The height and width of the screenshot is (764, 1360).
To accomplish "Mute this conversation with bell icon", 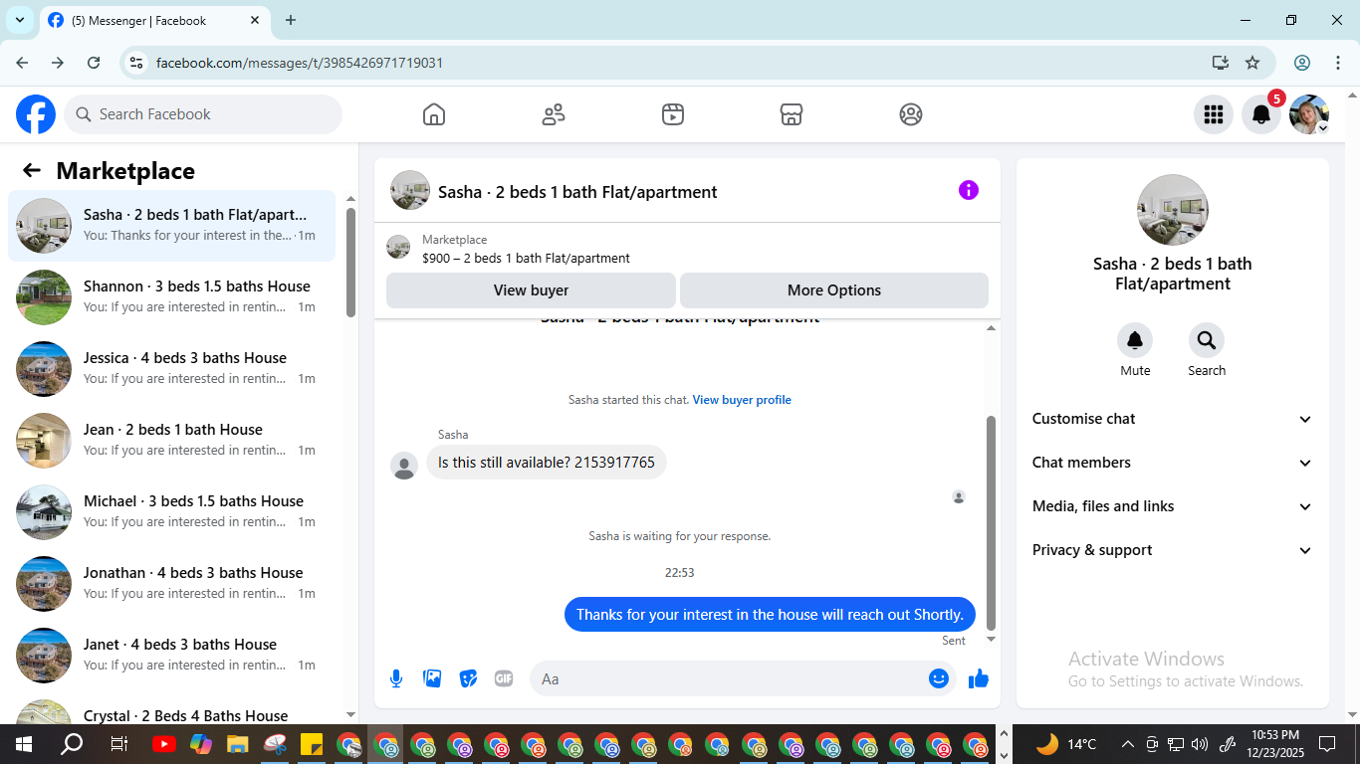I will (x=1135, y=341).
